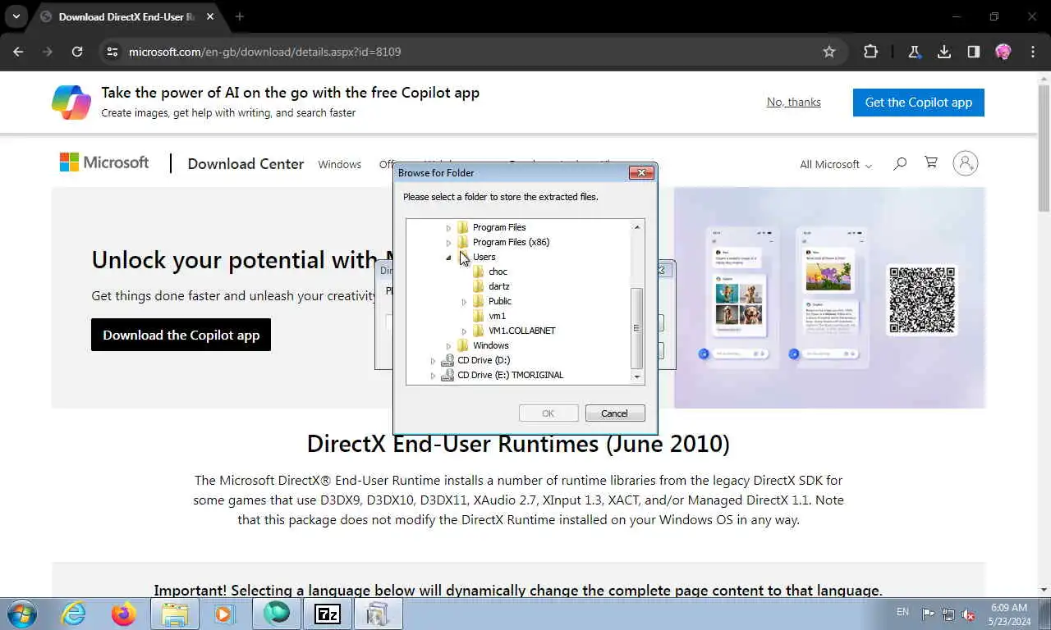
Task: Expand the Public folder
Action: [x=464, y=302]
